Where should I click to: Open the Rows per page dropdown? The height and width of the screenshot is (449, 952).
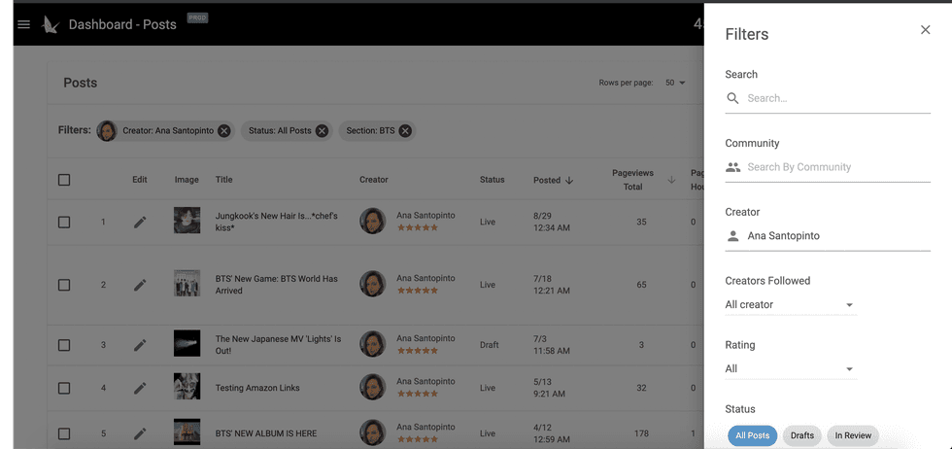(675, 83)
